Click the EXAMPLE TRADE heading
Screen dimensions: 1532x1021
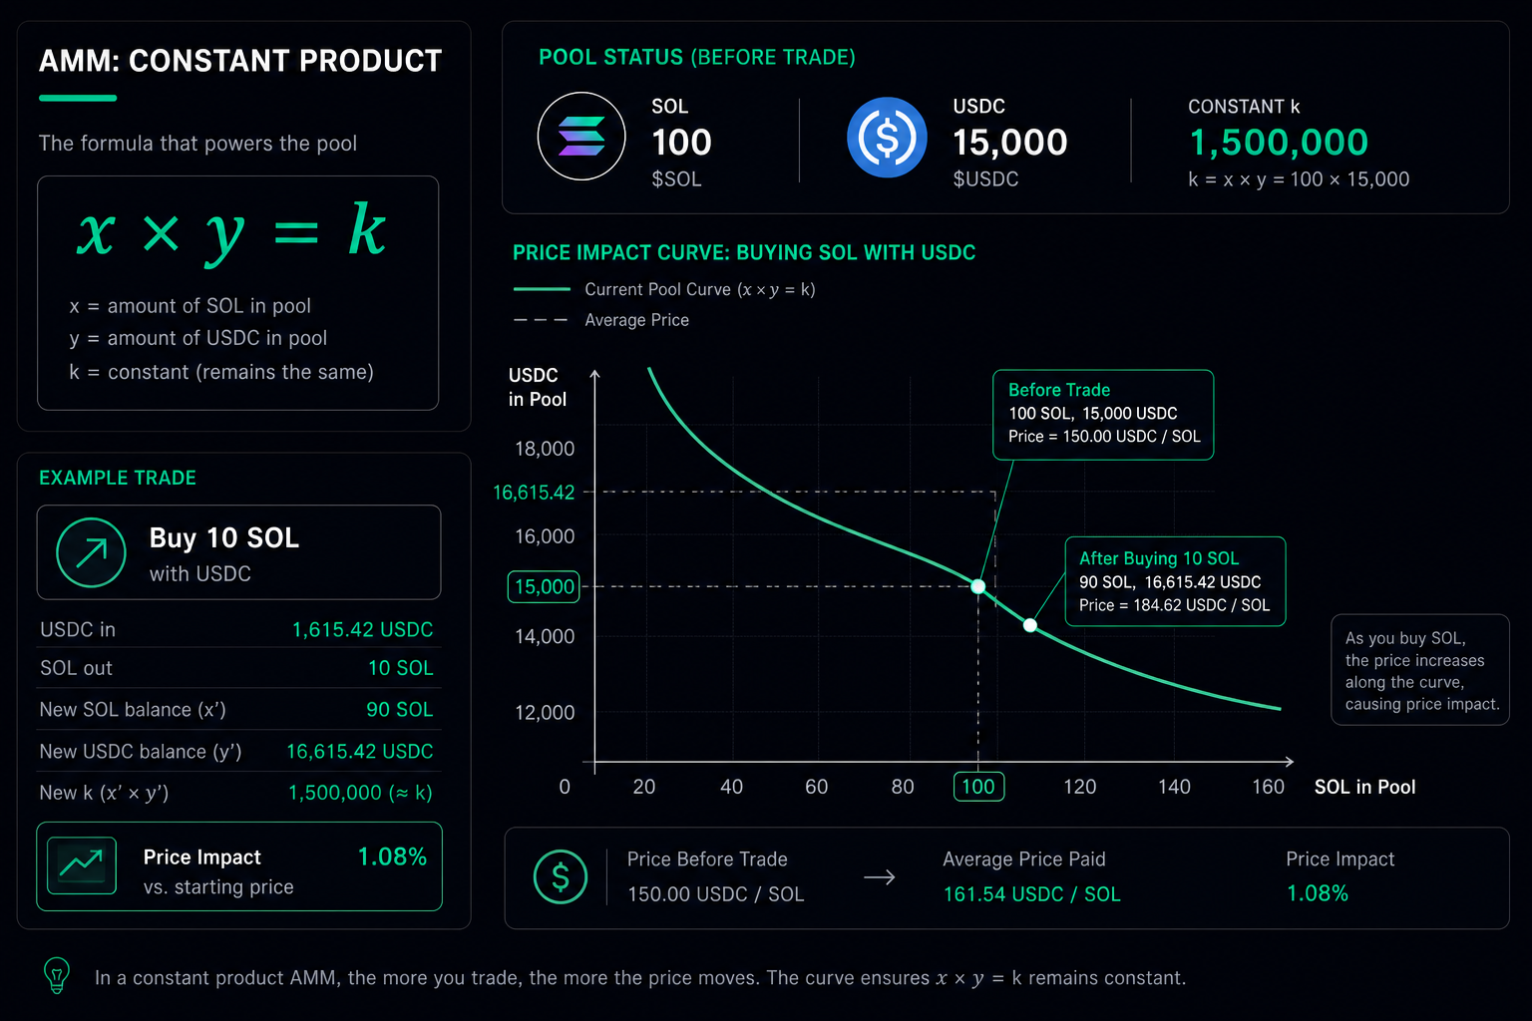pyautogui.click(x=118, y=478)
